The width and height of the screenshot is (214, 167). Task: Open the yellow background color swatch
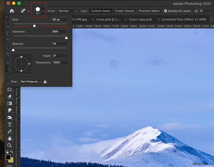12,160
